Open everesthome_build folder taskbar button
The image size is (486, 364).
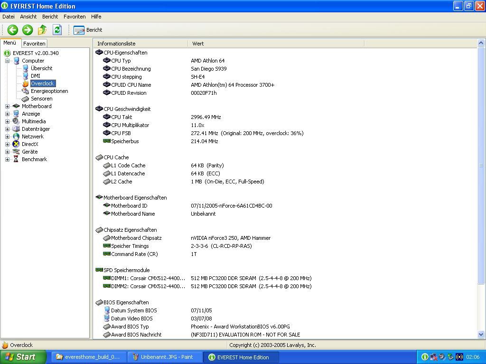(89, 357)
